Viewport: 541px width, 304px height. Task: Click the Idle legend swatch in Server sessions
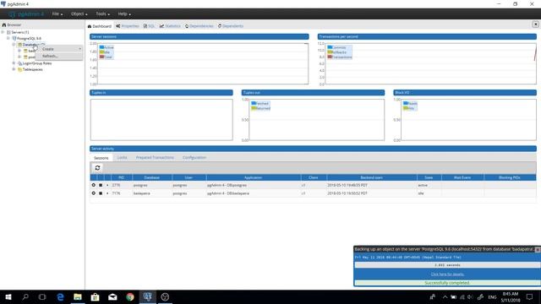pos(101,52)
